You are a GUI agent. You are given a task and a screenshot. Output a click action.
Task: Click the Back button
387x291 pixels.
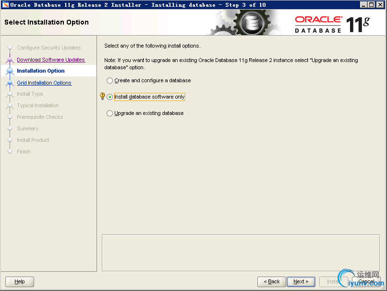click(x=271, y=281)
